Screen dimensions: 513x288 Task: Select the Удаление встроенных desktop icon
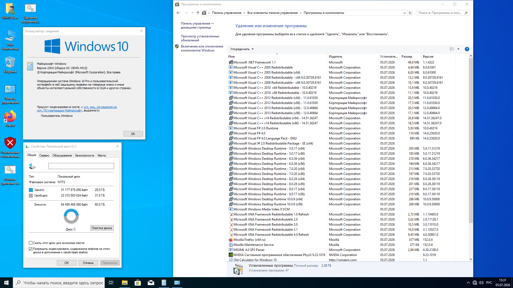[30, 13]
